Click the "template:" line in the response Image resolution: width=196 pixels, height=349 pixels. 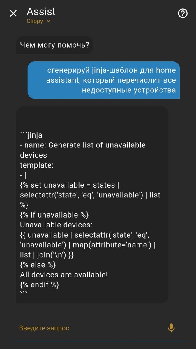point(37,165)
